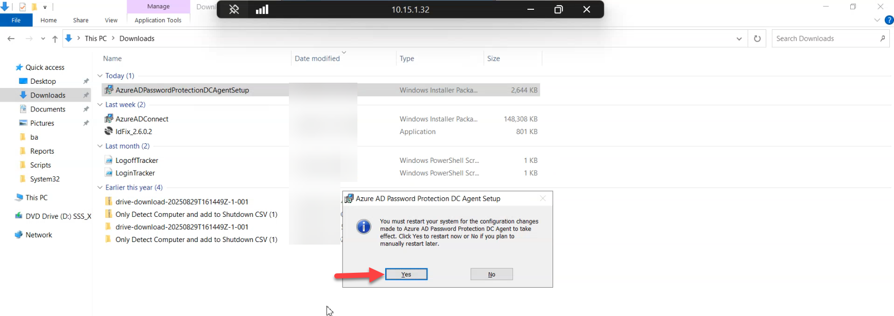Open Customize Quick Access Toolbar dropdown
Screen dimensions: 894x316
click(x=45, y=7)
